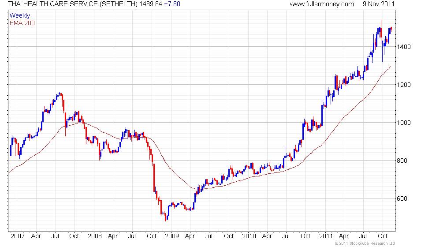Click the Oct label before 2008

pyautogui.click(x=74, y=236)
